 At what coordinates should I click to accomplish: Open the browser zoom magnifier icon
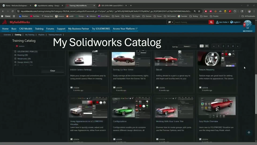click(x=195, y=11)
